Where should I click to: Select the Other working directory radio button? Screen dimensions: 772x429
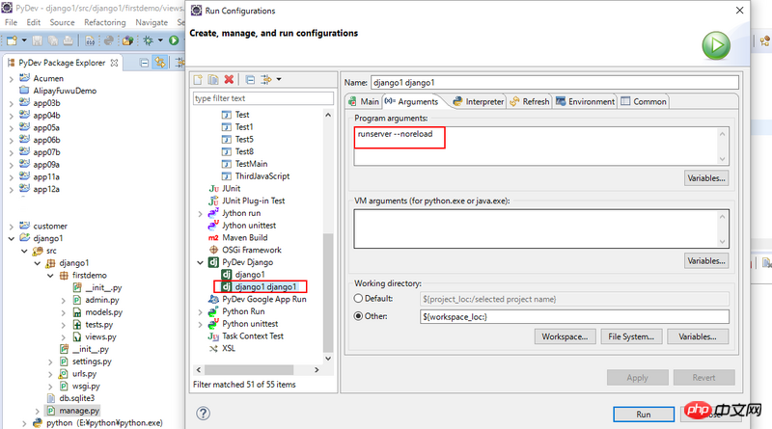point(358,316)
